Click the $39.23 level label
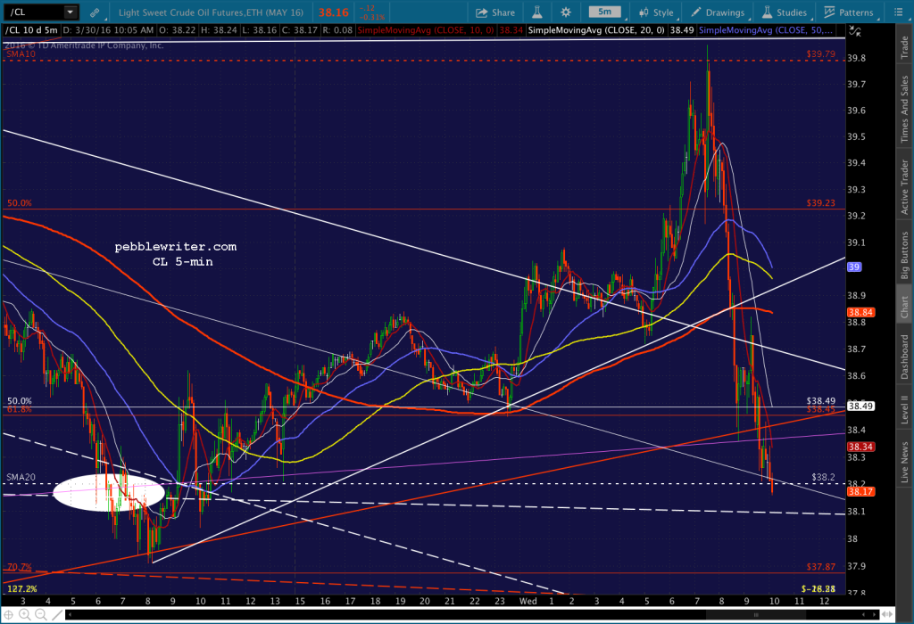The height and width of the screenshot is (624, 914). (x=821, y=202)
